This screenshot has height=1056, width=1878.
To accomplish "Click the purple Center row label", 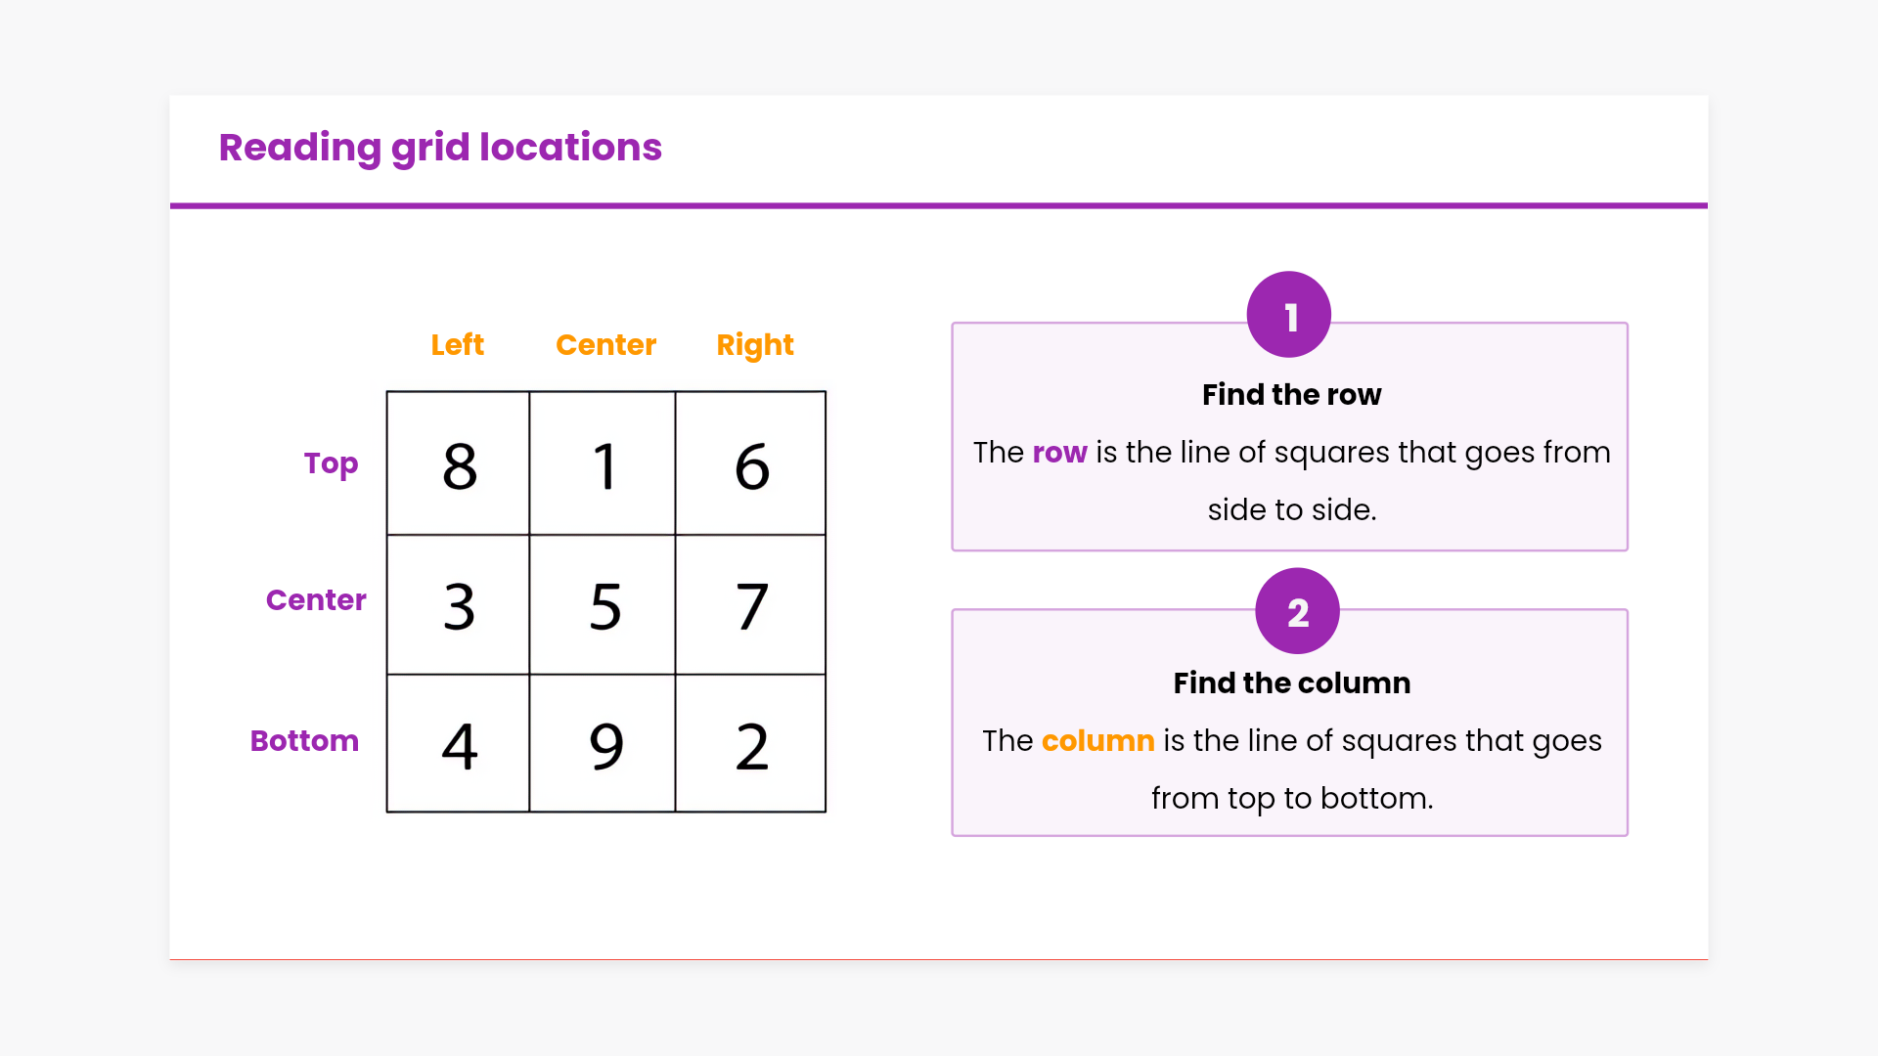I will (316, 599).
